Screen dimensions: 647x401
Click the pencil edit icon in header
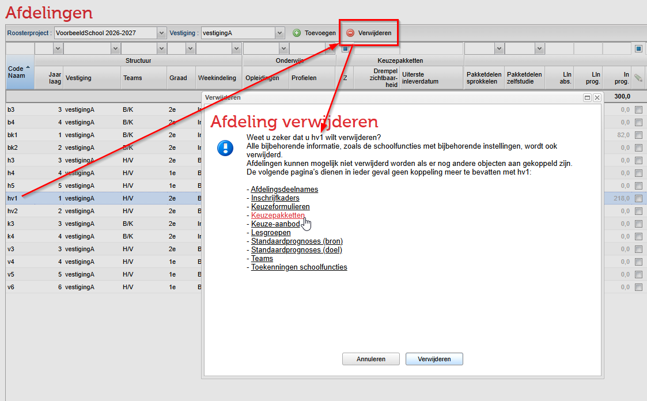[x=638, y=78]
